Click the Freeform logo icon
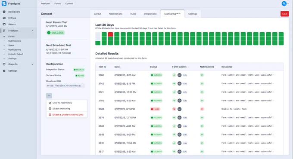The width and height of the screenshot is (293, 159). (x=4, y=3)
